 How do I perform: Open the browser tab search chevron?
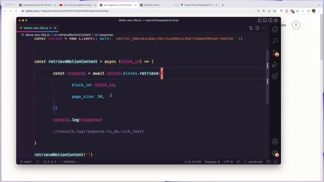tap(319, 5)
